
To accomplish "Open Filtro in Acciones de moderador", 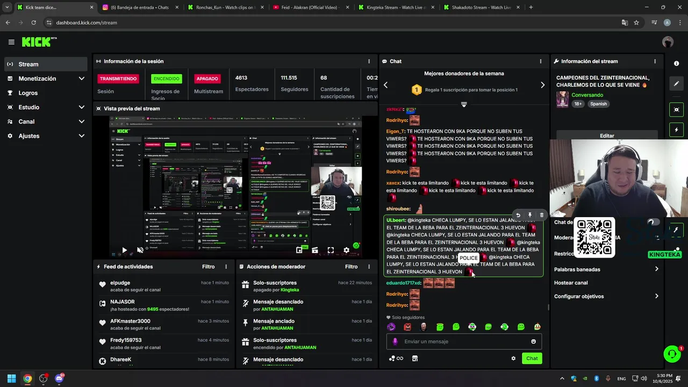I will (x=351, y=267).
